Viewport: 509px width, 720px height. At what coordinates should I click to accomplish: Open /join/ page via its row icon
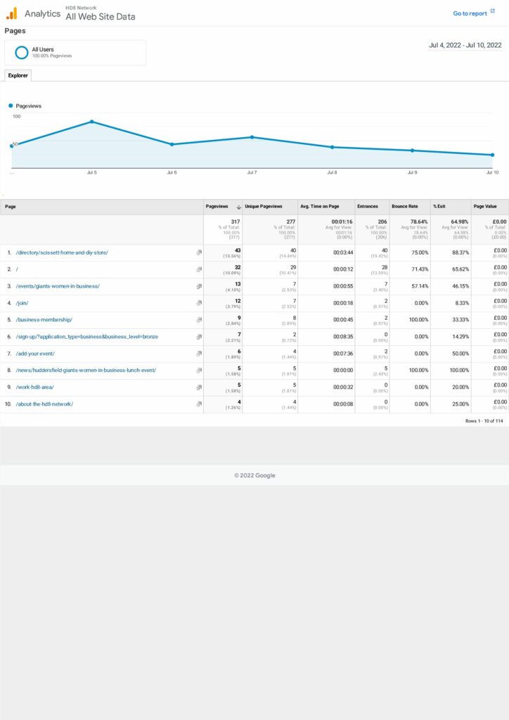click(199, 303)
